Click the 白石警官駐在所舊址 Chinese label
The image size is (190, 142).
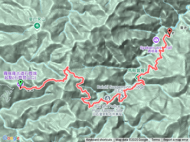107,114
